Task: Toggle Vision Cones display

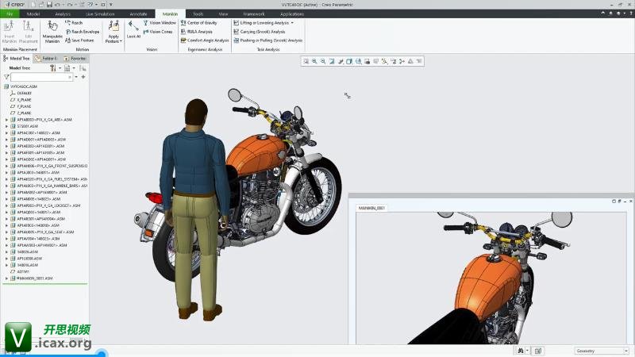Action: [x=160, y=32]
